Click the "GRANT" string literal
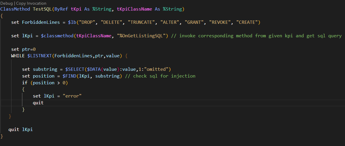The height and width of the screenshot is (146, 345). pos(194,22)
